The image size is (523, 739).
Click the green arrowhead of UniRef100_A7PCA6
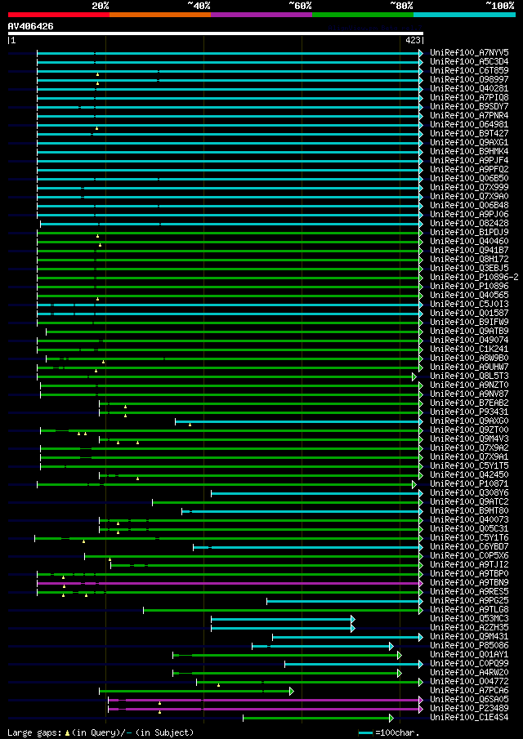(x=292, y=691)
